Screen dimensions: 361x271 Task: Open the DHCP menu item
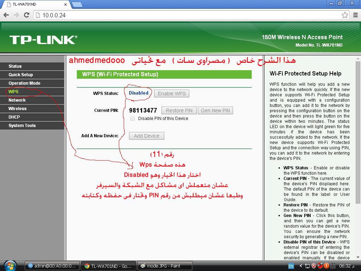point(32,117)
